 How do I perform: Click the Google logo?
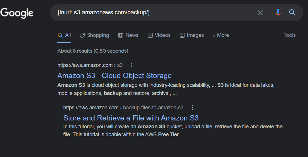click(17, 13)
